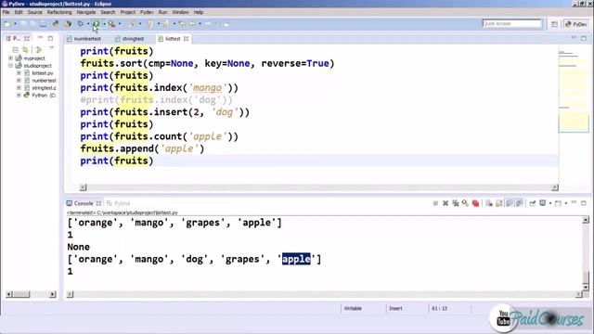Open the package explorer view menu triangle
Viewport: 594px width, 334px height.
click(x=52, y=48)
